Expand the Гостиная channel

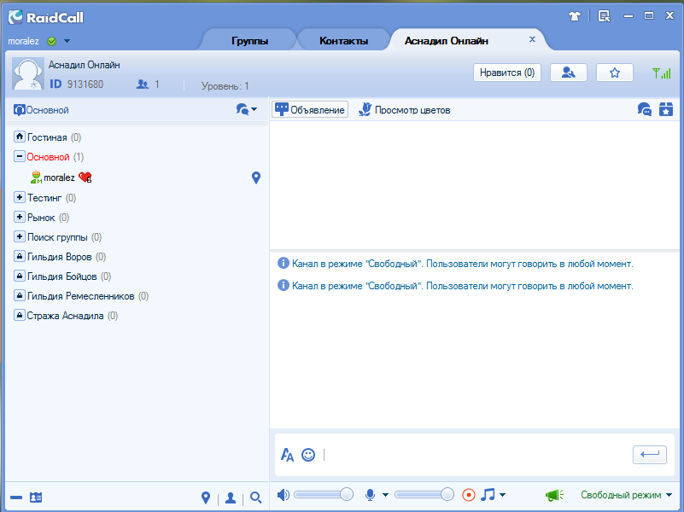(19, 137)
